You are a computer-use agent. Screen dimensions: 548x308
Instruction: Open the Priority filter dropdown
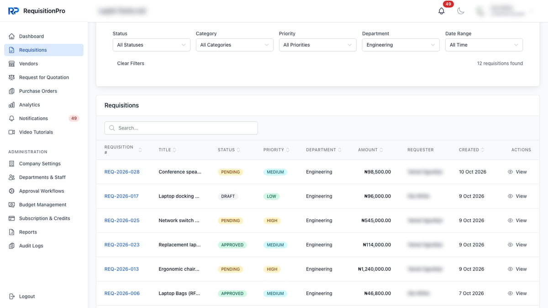(318, 45)
